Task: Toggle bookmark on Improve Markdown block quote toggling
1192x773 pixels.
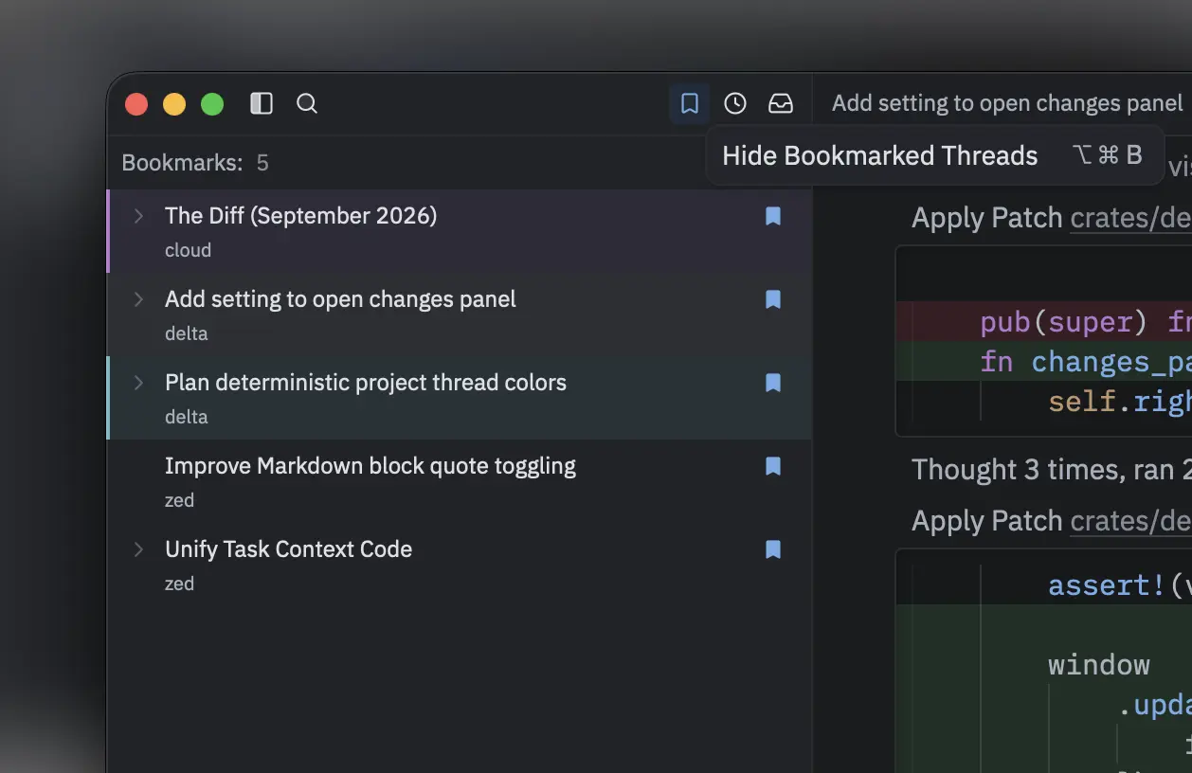Action: coord(773,466)
